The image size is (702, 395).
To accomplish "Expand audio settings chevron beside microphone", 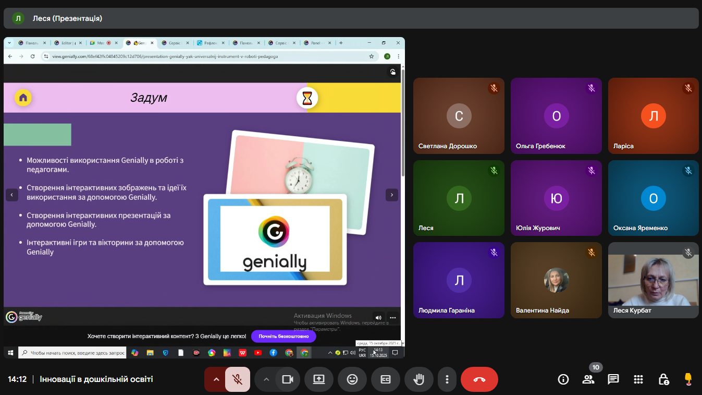I will click(215, 379).
